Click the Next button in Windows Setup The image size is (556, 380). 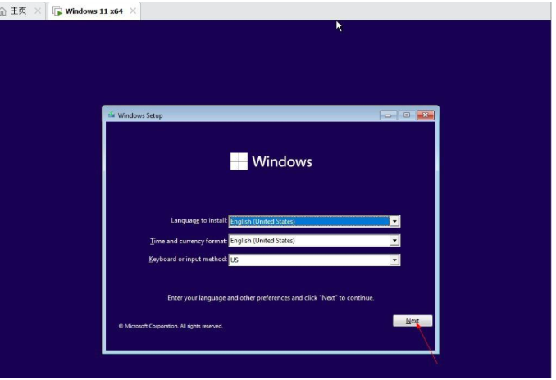(x=412, y=320)
